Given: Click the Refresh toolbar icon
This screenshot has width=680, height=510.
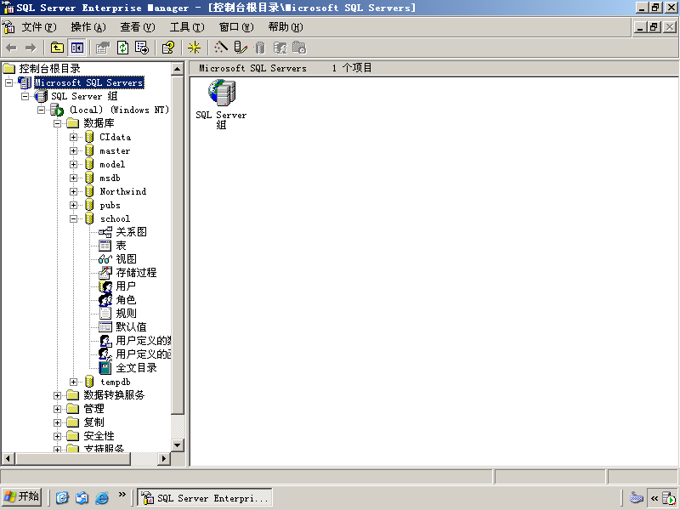Looking at the screenshot, I should point(122,48).
